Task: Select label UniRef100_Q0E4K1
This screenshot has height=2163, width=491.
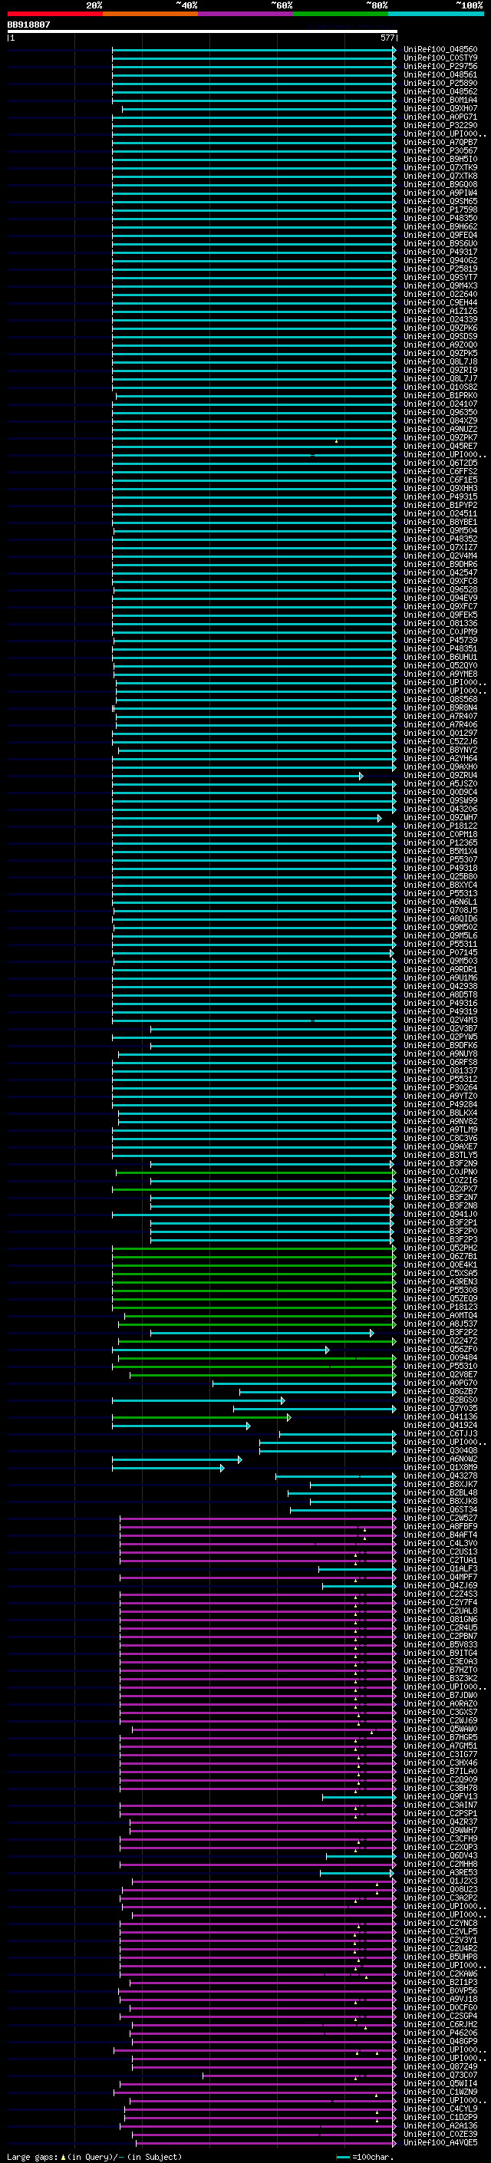Action: (x=440, y=1264)
